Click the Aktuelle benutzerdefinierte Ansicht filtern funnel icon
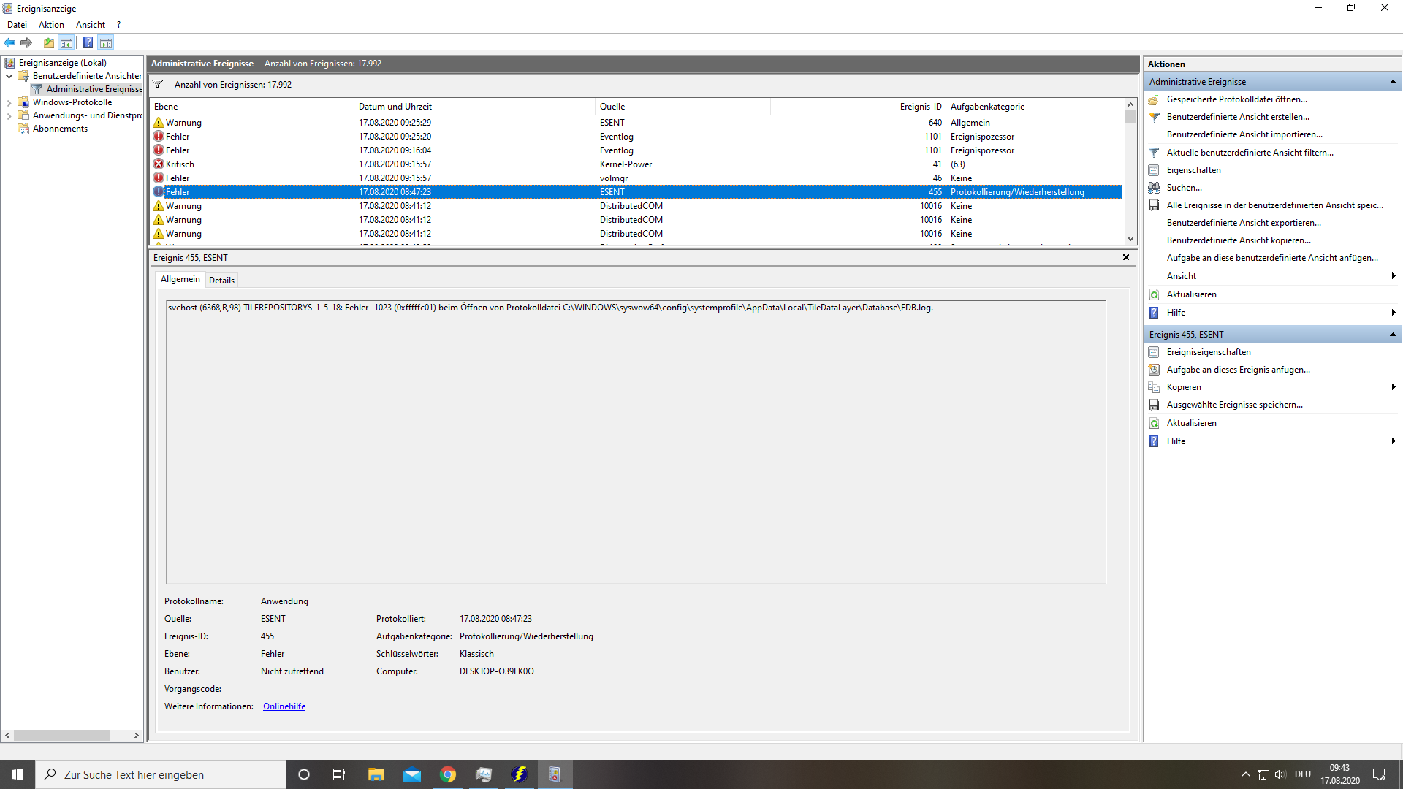The image size is (1403, 789). [1154, 153]
